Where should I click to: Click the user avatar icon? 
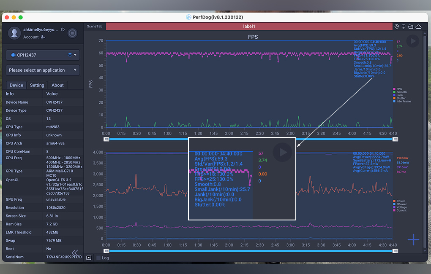(x=14, y=33)
